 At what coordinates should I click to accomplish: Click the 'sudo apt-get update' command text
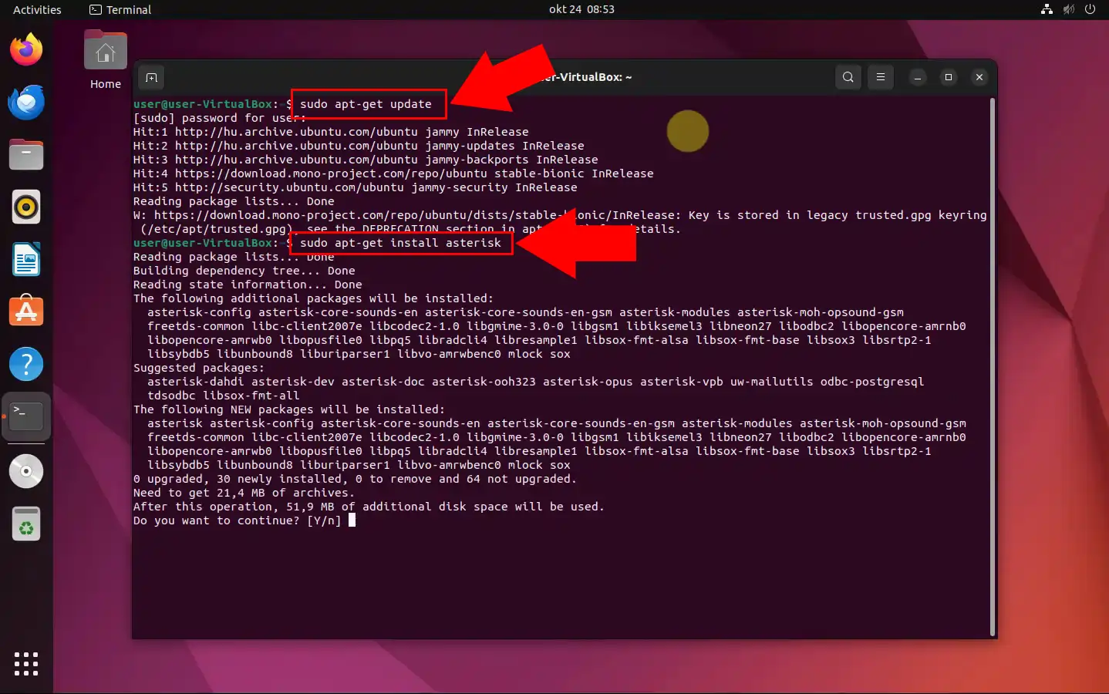[x=366, y=104]
